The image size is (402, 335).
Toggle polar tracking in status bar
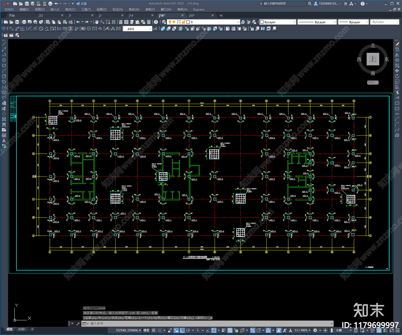(x=188, y=330)
